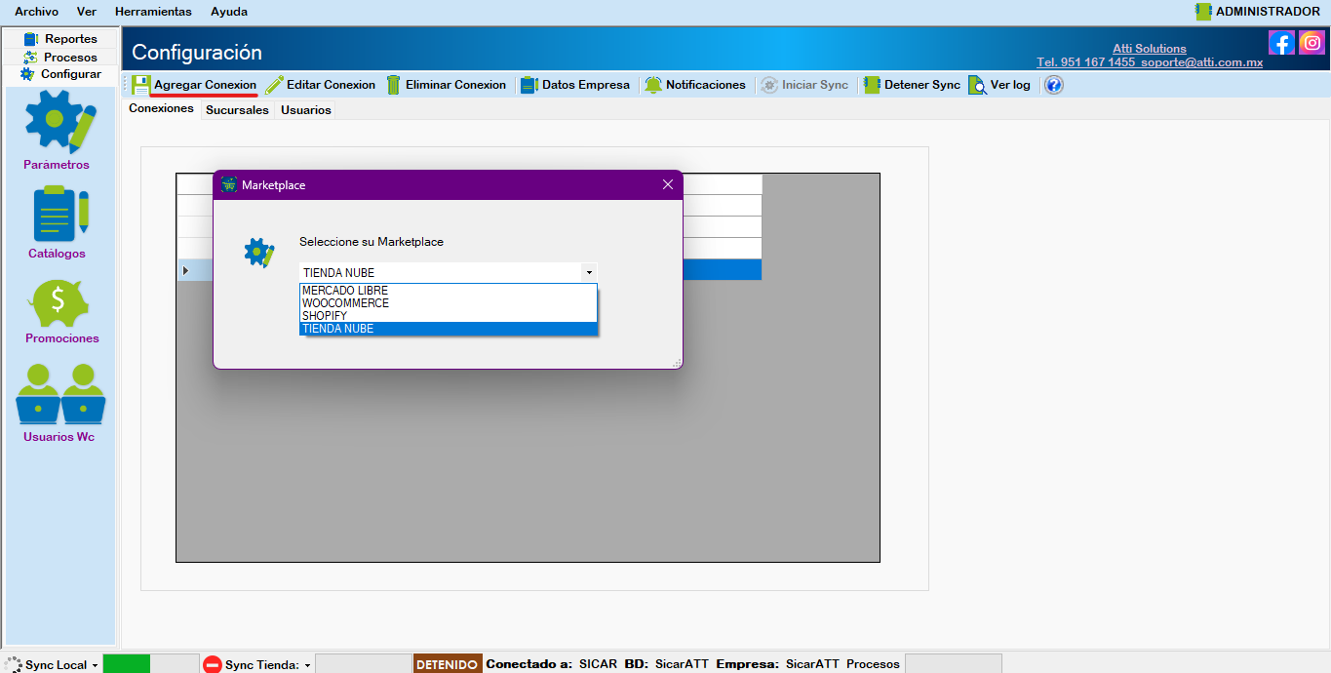Switch to the Sucursales tab
Screen dimensions: 1331x673
237,110
